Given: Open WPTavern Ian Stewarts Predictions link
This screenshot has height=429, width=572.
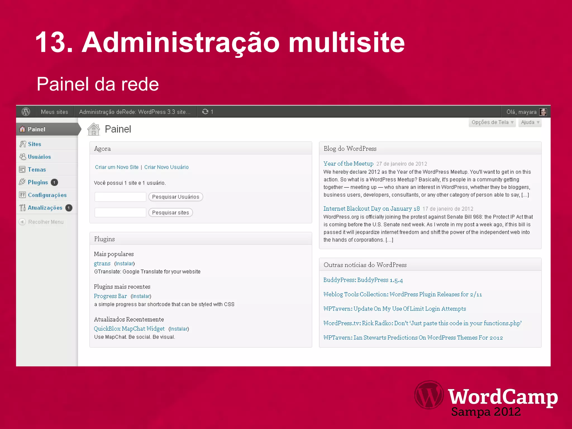Looking at the screenshot, I should [x=413, y=337].
